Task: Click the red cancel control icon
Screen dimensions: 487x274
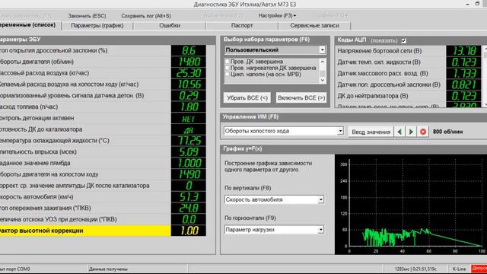Action: pos(423,132)
